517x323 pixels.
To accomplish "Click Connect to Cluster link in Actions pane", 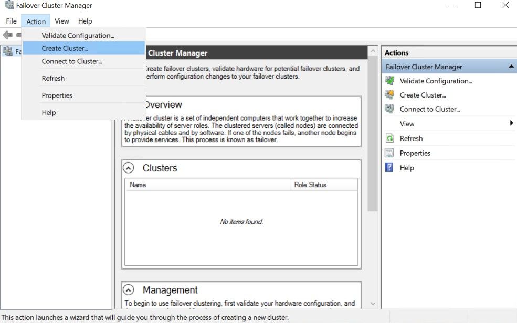I will click(430, 109).
